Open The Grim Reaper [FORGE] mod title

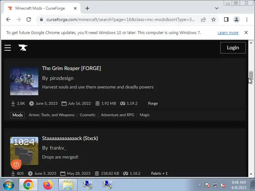click(71, 68)
